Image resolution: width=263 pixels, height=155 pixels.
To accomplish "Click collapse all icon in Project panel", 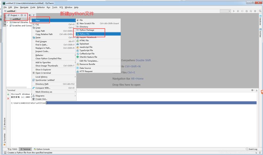I will coord(25,15).
